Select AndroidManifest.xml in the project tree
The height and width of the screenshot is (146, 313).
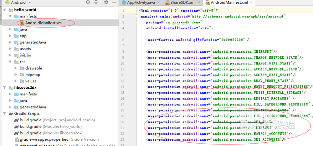[44, 23]
